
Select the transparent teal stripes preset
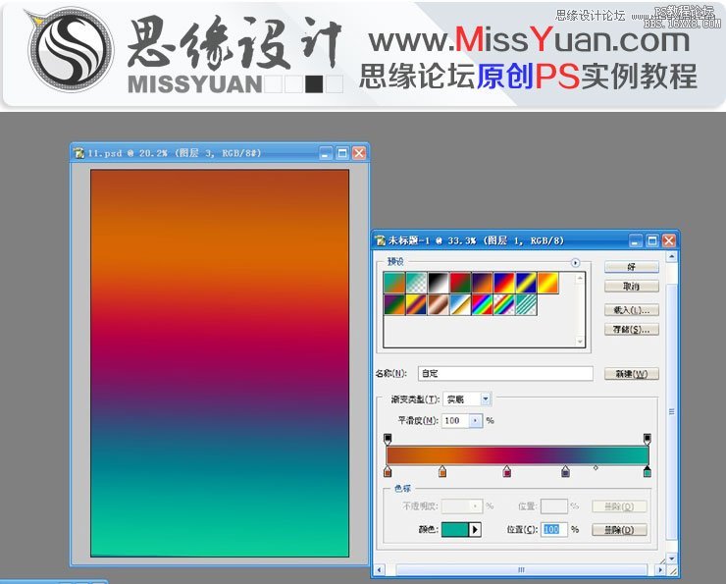526,304
